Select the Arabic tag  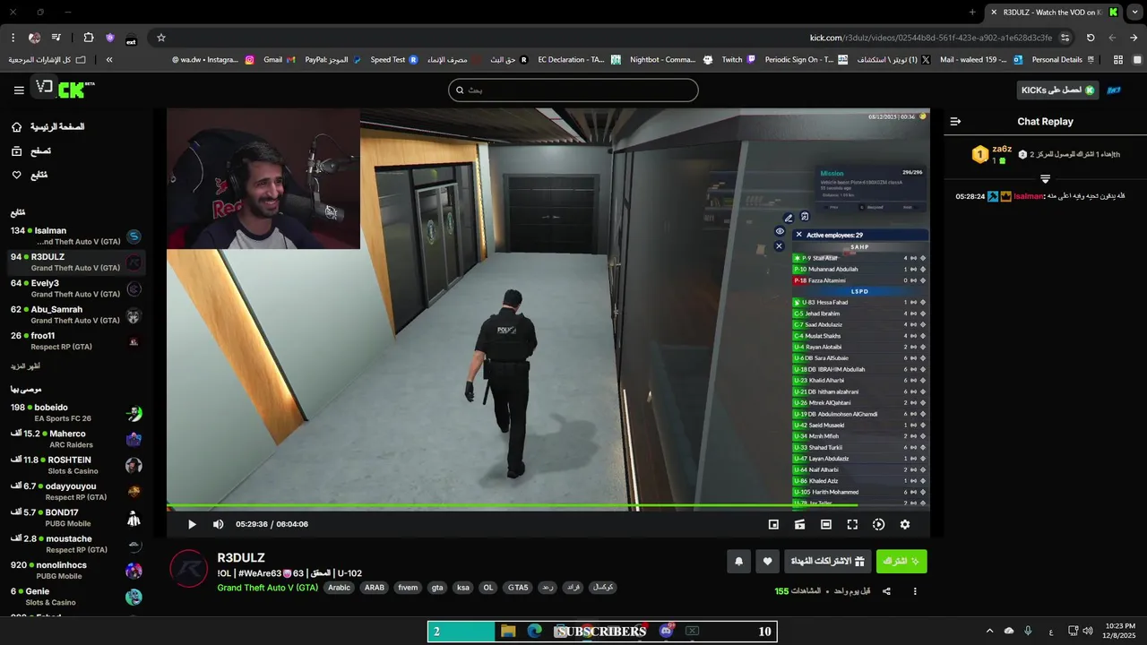339,588
